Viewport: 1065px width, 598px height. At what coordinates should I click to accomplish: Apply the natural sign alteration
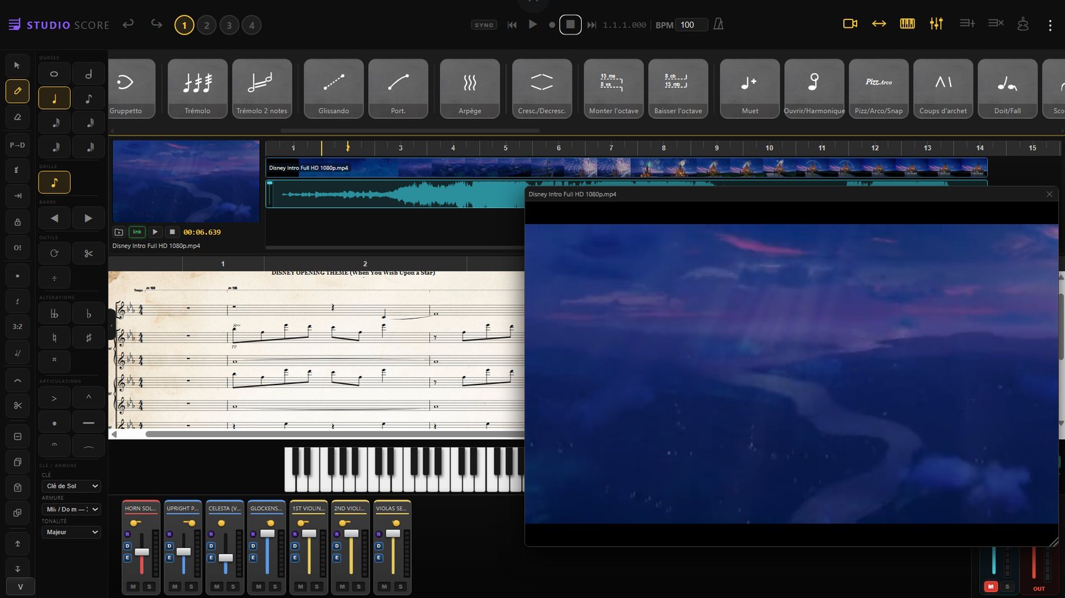point(54,337)
